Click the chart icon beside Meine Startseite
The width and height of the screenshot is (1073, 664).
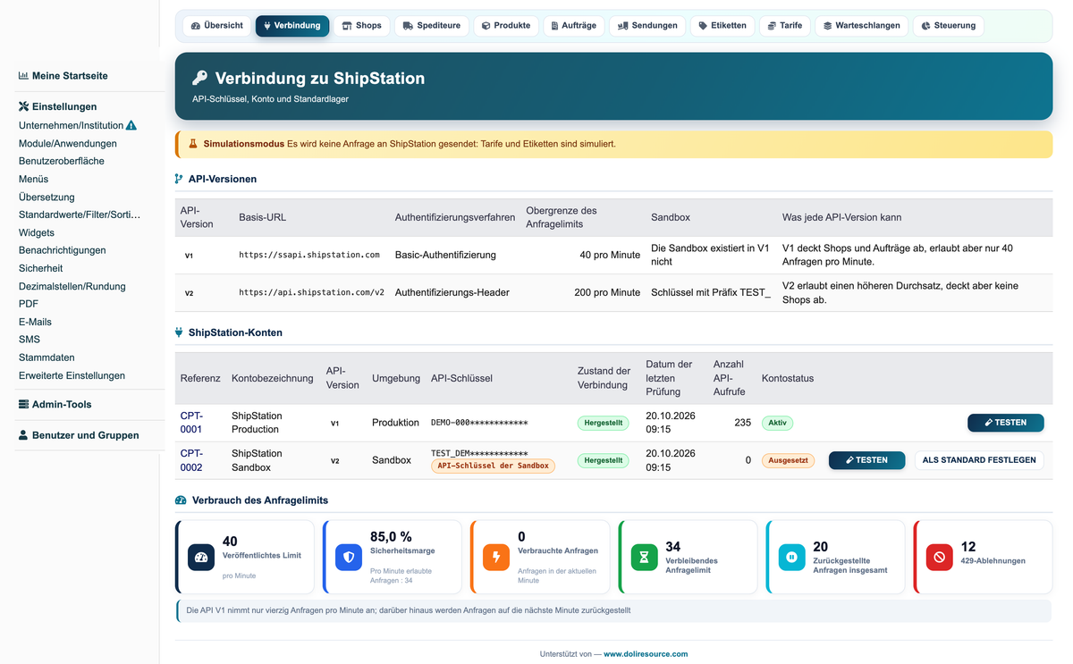pos(23,76)
